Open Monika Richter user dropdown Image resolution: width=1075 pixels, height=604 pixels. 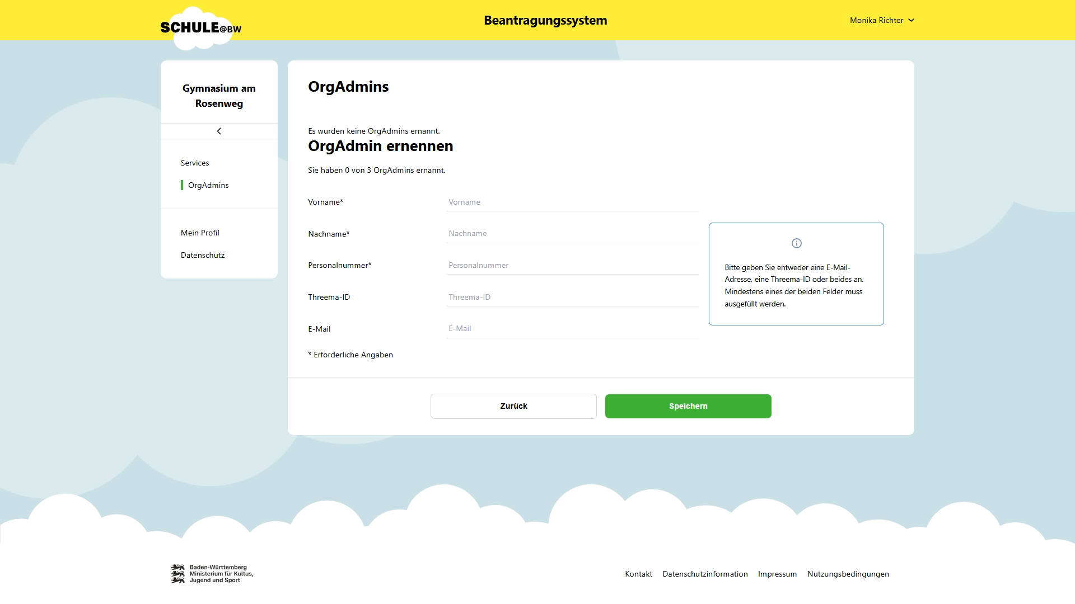(876, 20)
